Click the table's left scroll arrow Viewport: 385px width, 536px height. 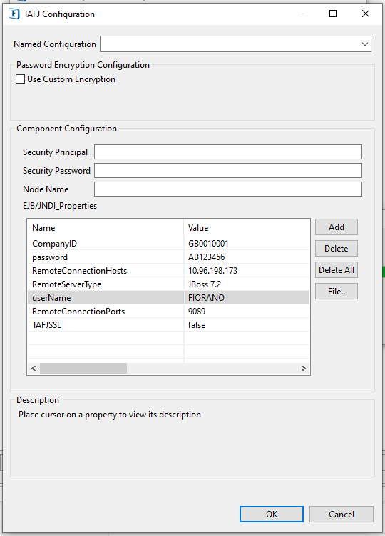tap(34, 369)
